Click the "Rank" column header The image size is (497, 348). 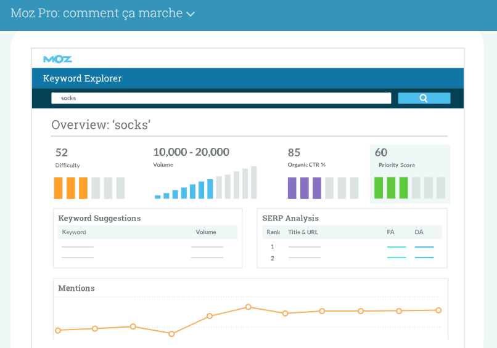273,232
